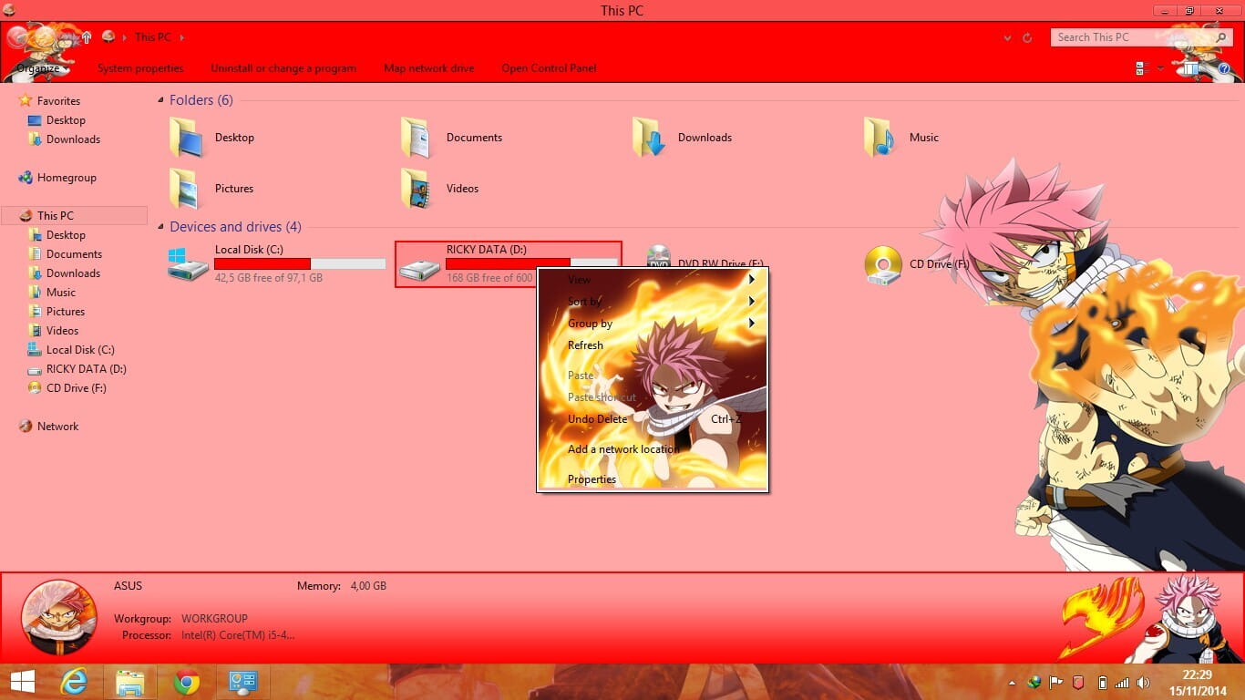Viewport: 1245px width, 700px height.
Task: Open the Organize dropdown menu
Action: click(38, 68)
